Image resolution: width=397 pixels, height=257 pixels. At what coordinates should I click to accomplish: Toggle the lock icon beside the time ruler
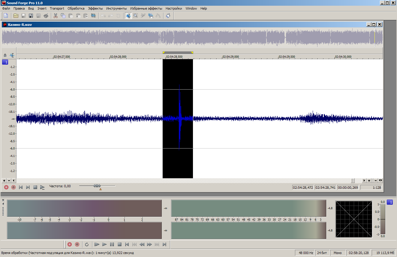pyautogui.click(x=5, y=56)
